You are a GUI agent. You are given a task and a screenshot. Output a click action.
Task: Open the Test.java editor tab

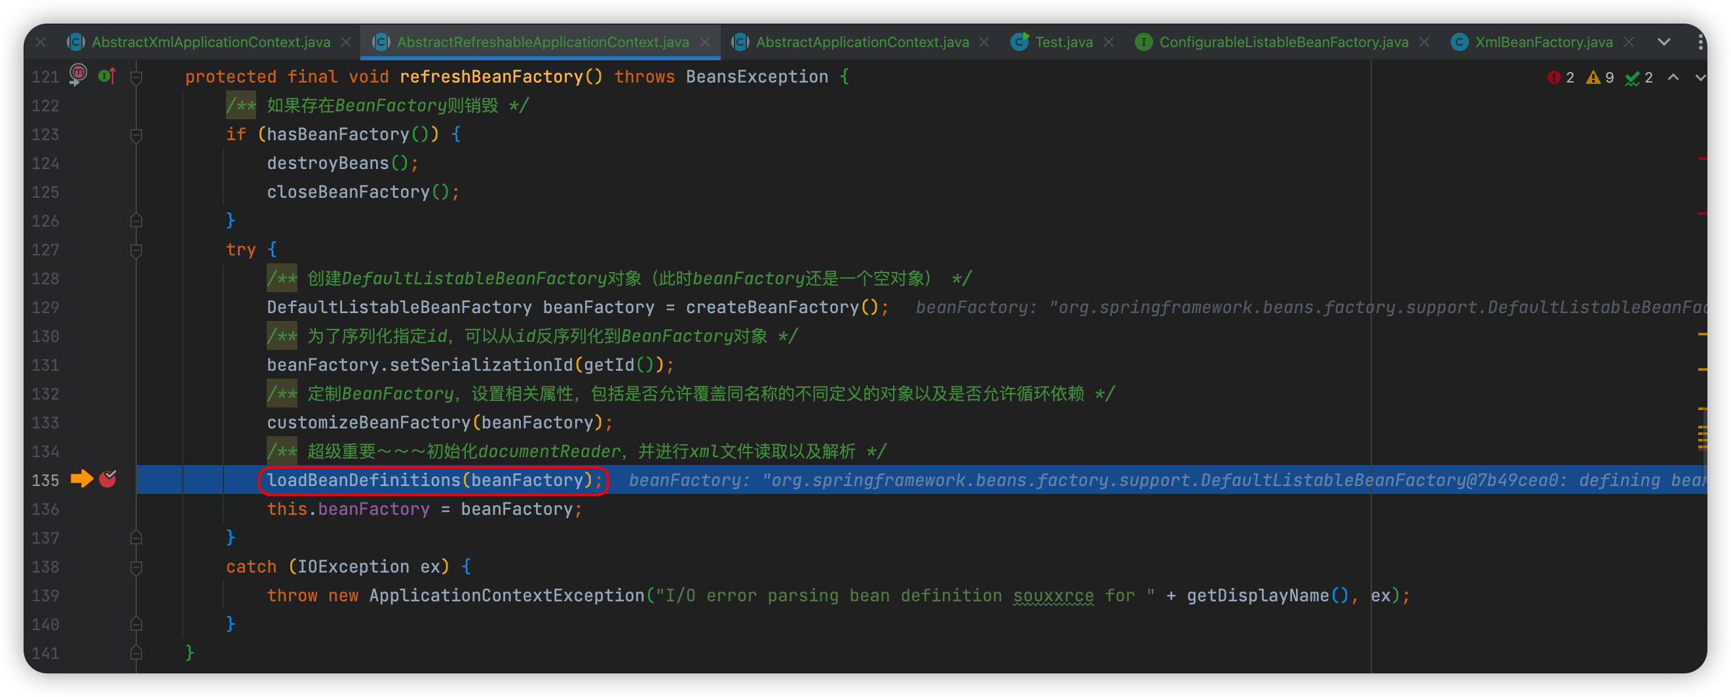[1063, 42]
